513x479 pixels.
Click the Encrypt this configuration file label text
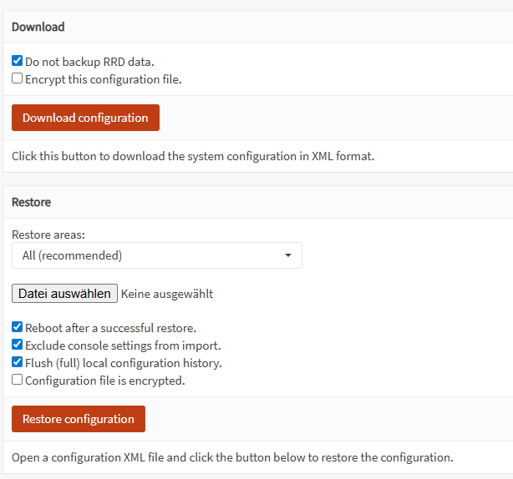coord(104,79)
